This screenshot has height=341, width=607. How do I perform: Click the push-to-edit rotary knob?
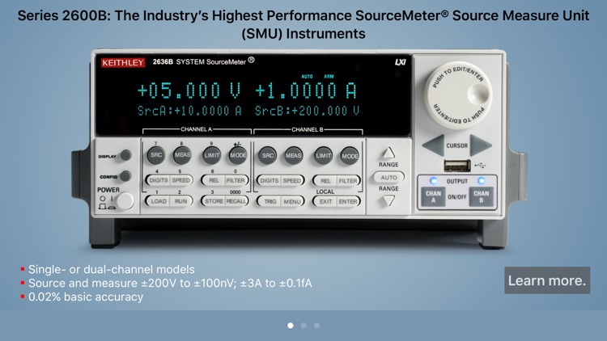(457, 93)
